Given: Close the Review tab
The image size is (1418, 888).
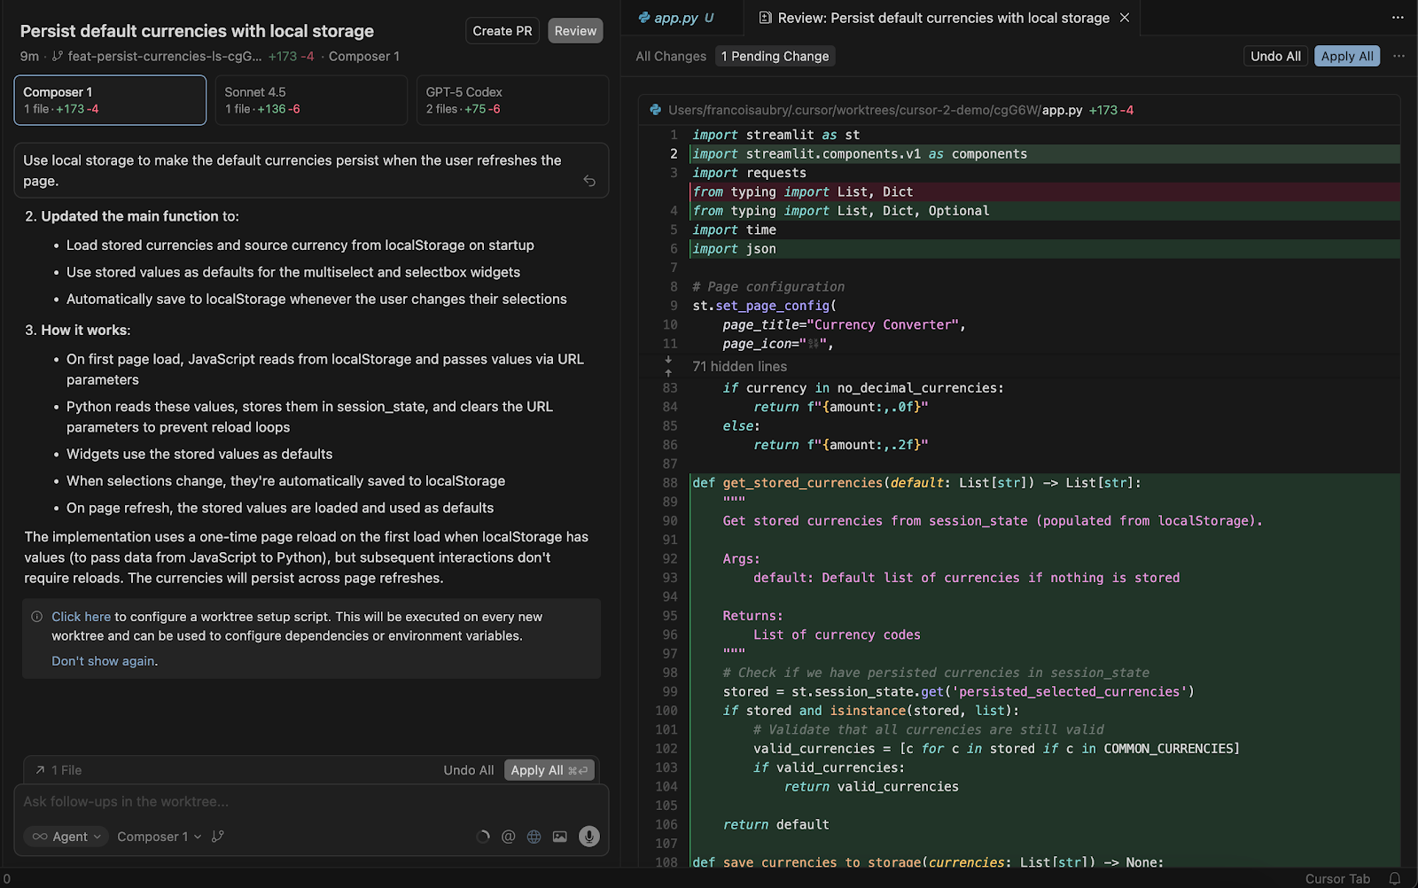Looking at the screenshot, I should [x=1125, y=18].
